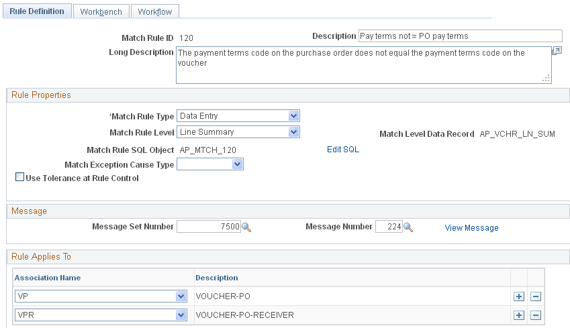The width and height of the screenshot is (570, 328).
Task: Add a row after the VOUCHER-PO-RECEIVER association
Action: coord(519,315)
